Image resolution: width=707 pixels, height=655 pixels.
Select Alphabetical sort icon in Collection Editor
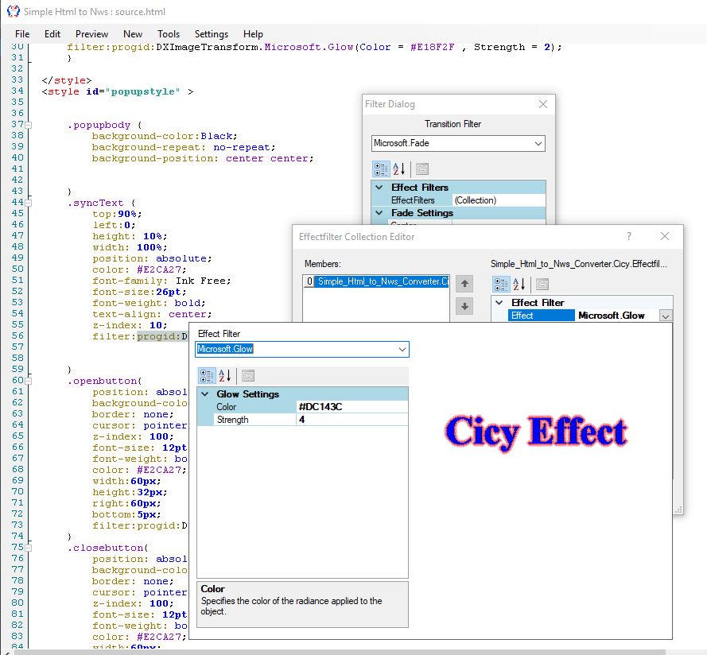[519, 285]
